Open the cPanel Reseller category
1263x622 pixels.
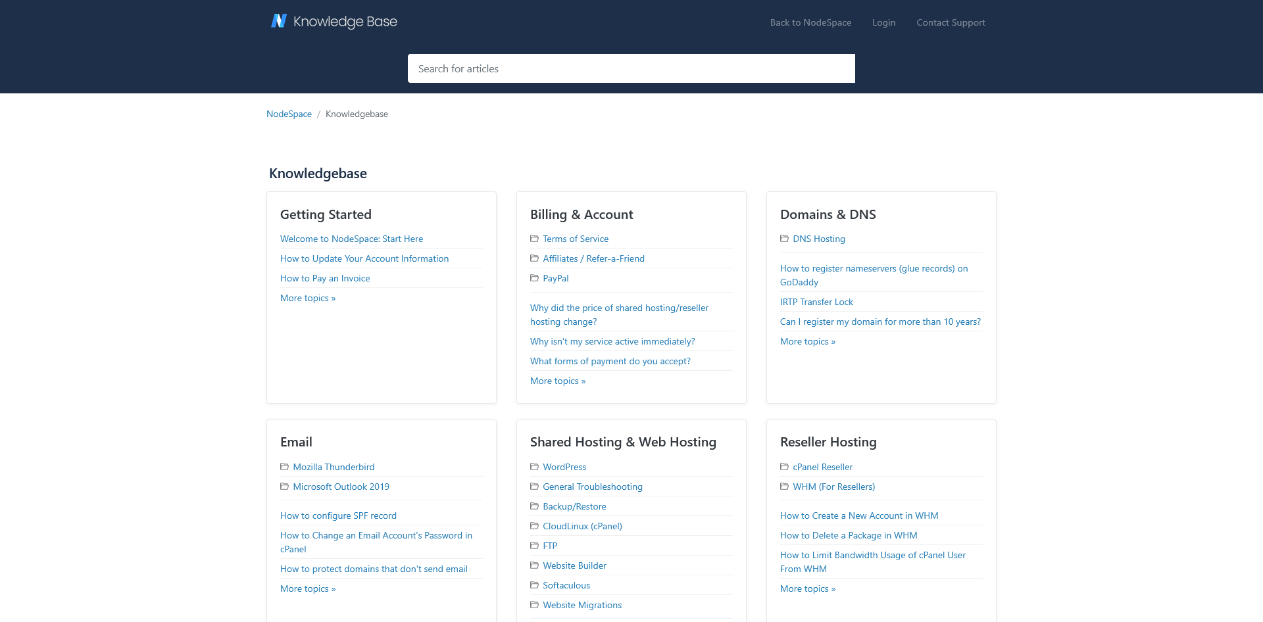822,467
